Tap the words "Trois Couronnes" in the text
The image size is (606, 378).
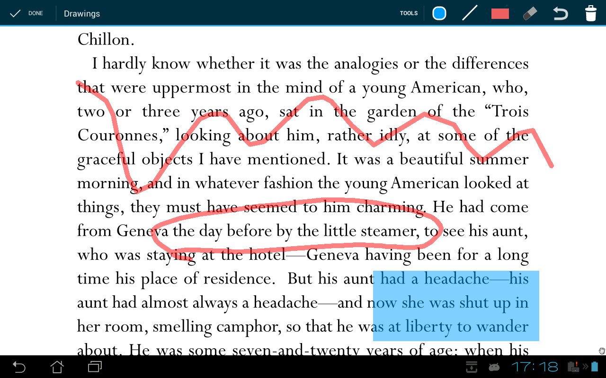tap(303, 123)
